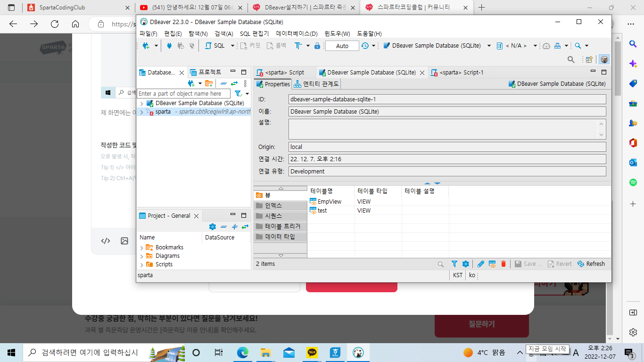The width and height of the screenshot is (644, 362).
Task: Open transaction mode dropdown arrow
Action: pos(308,46)
